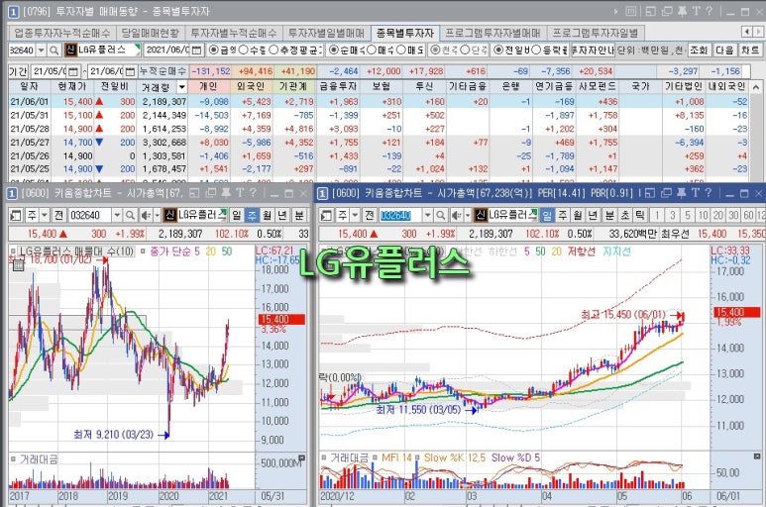The height and width of the screenshot is (507, 766).
Task: Click the T font icon in the left chart title bar
Action: click(240, 193)
